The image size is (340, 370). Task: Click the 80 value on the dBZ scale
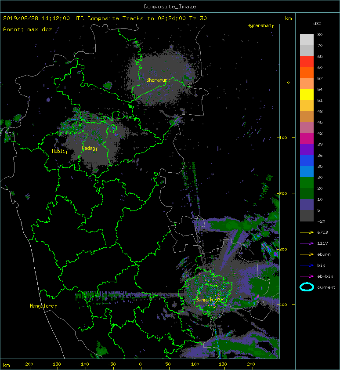(320, 34)
